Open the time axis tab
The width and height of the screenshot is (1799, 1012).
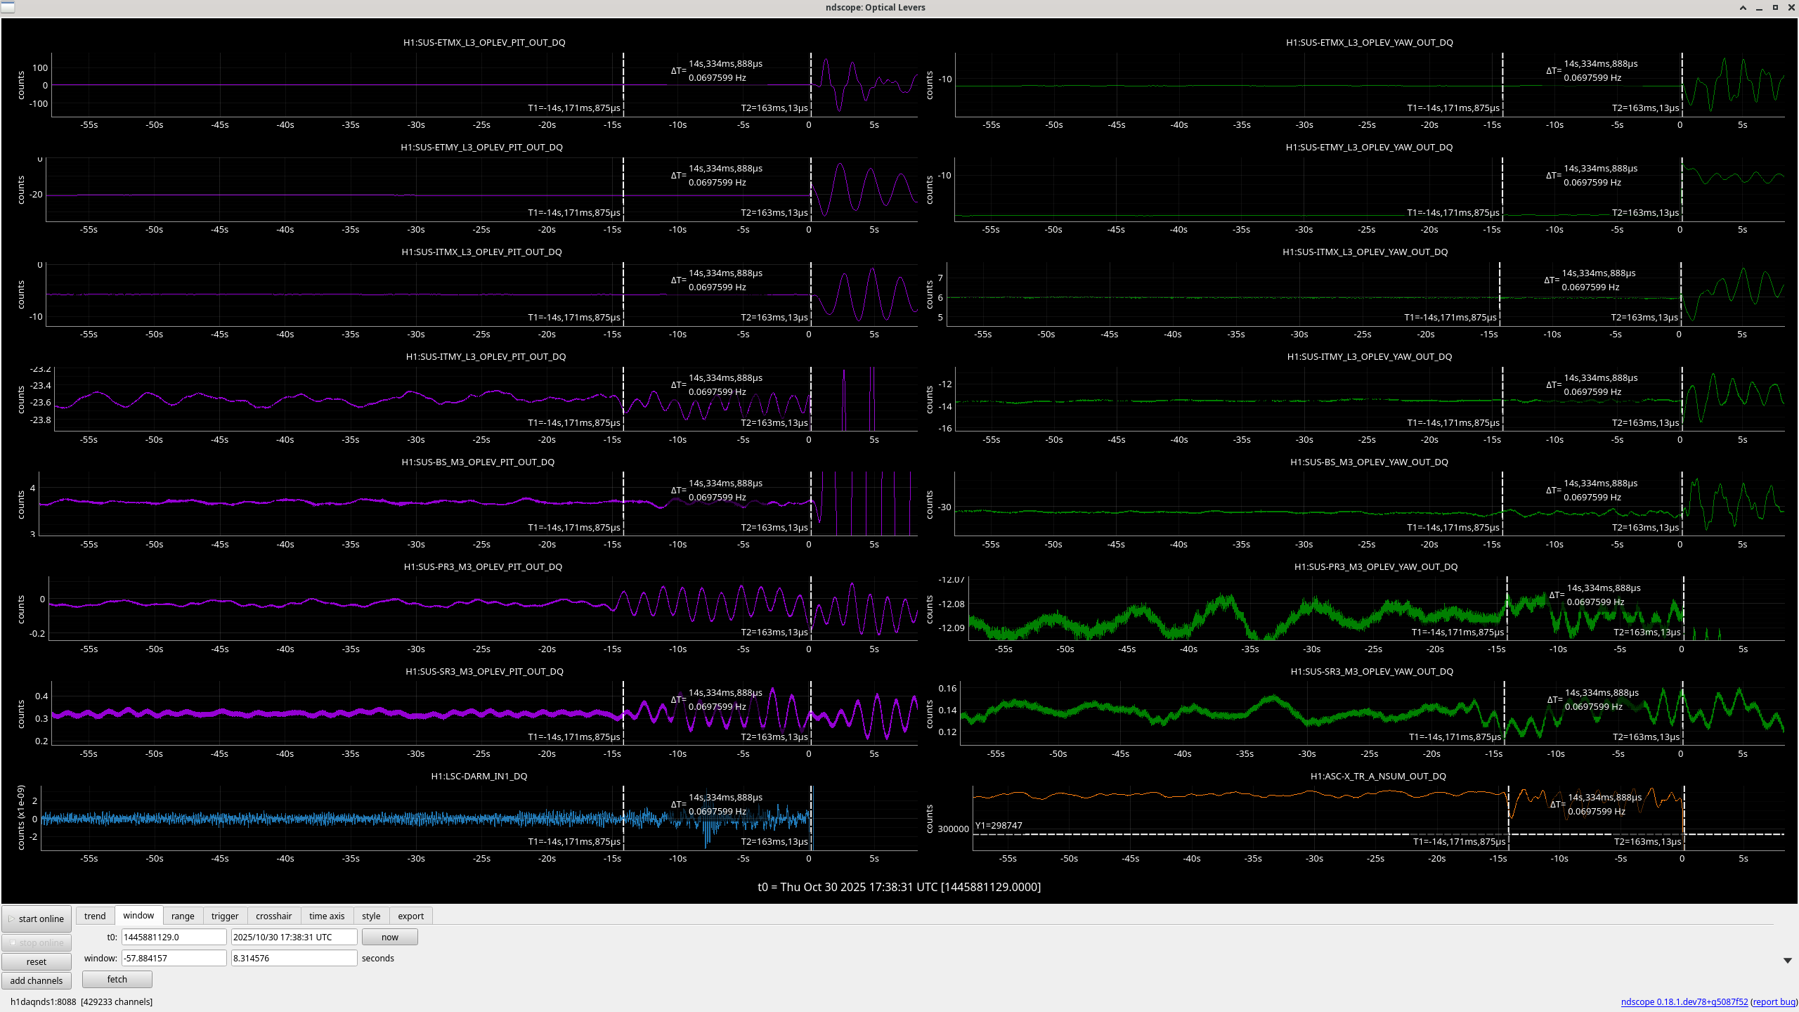(327, 916)
